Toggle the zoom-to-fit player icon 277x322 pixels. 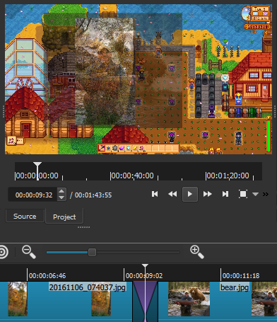click(x=243, y=194)
